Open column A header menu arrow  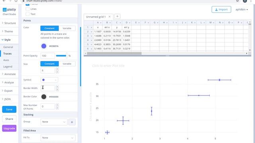101,23
